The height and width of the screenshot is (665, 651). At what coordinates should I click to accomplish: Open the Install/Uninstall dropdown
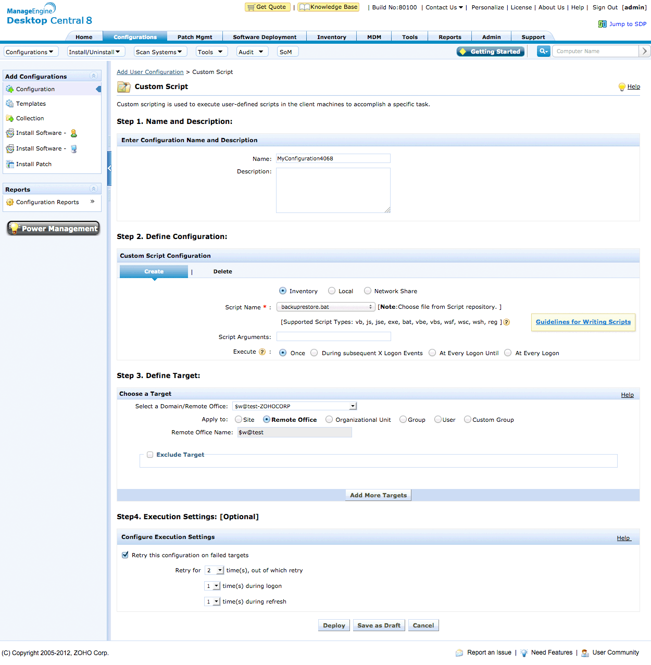tap(96, 52)
